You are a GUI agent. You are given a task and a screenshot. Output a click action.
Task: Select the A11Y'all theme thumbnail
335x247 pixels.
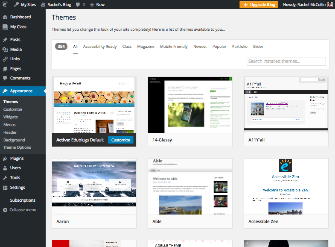click(x=286, y=105)
